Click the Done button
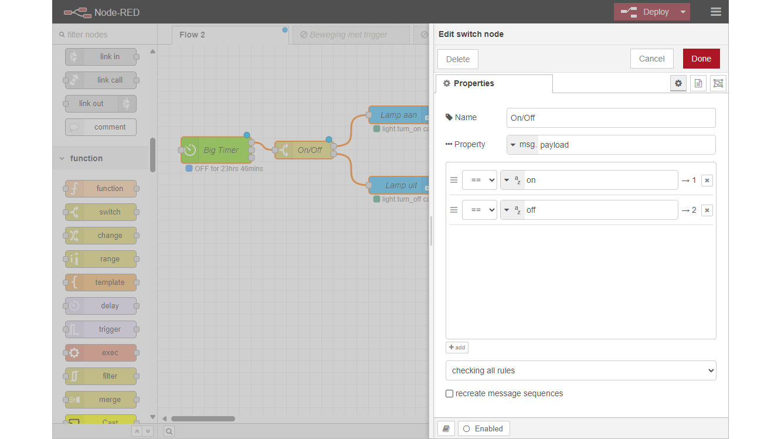The width and height of the screenshot is (781, 439). click(x=701, y=59)
